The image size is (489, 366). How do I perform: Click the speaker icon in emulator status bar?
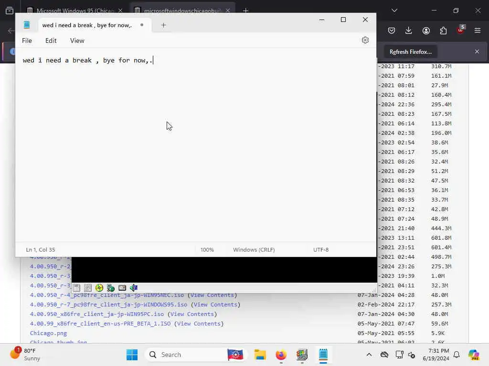(134, 288)
